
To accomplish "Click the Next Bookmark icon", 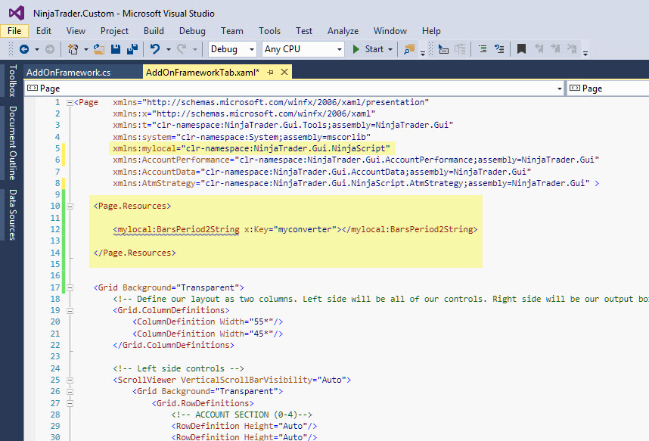I will coord(555,49).
